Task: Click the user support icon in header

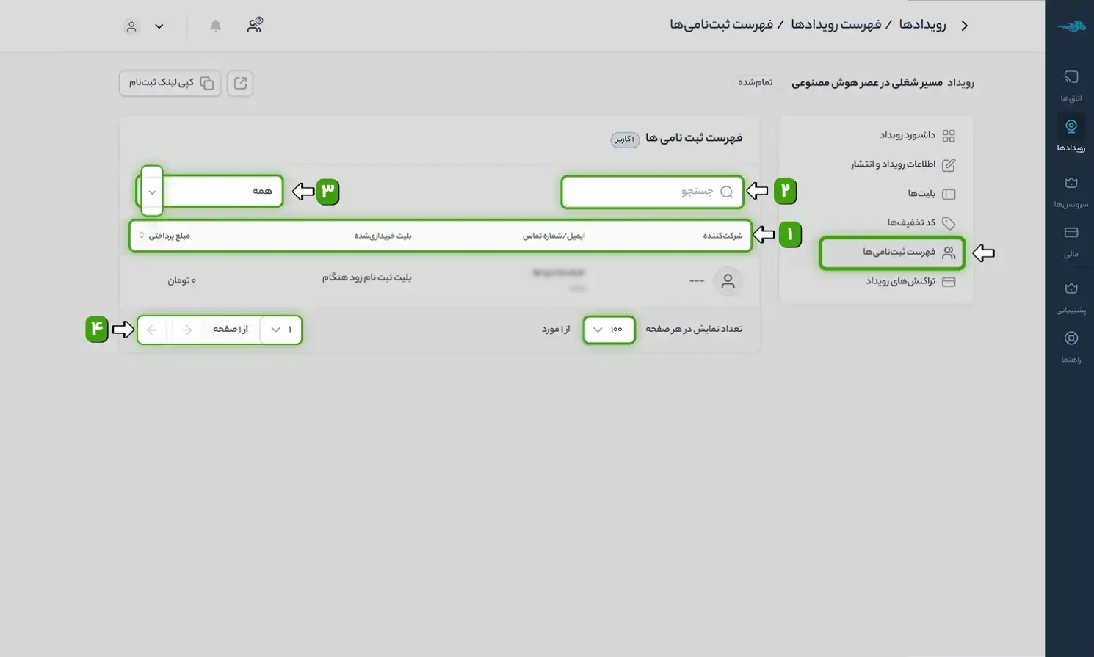Action: pos(255,26)
